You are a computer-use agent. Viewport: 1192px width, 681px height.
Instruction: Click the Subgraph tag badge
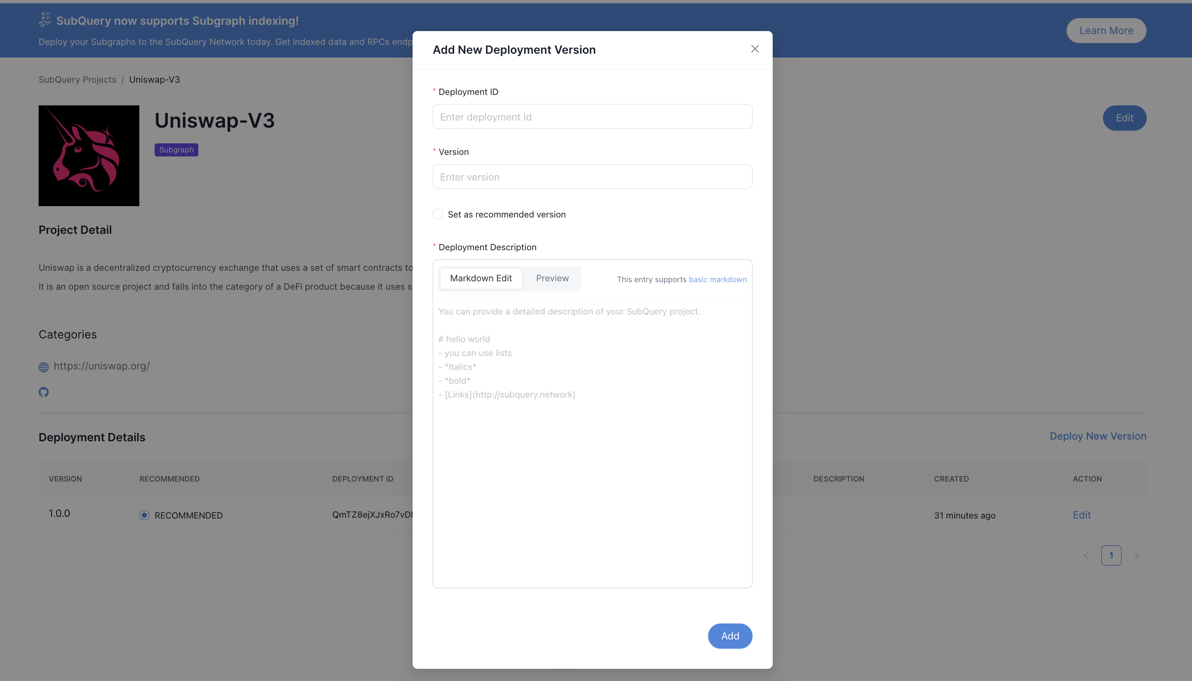176,149
